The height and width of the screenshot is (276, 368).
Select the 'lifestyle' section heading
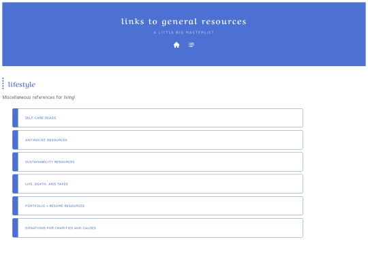click(x=22, y=85)
